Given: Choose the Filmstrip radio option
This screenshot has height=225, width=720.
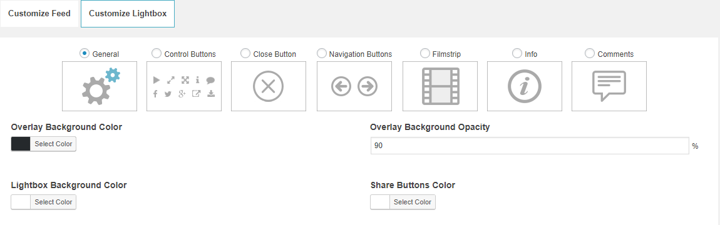Looking at the screenshot, I should click(424, 53).
